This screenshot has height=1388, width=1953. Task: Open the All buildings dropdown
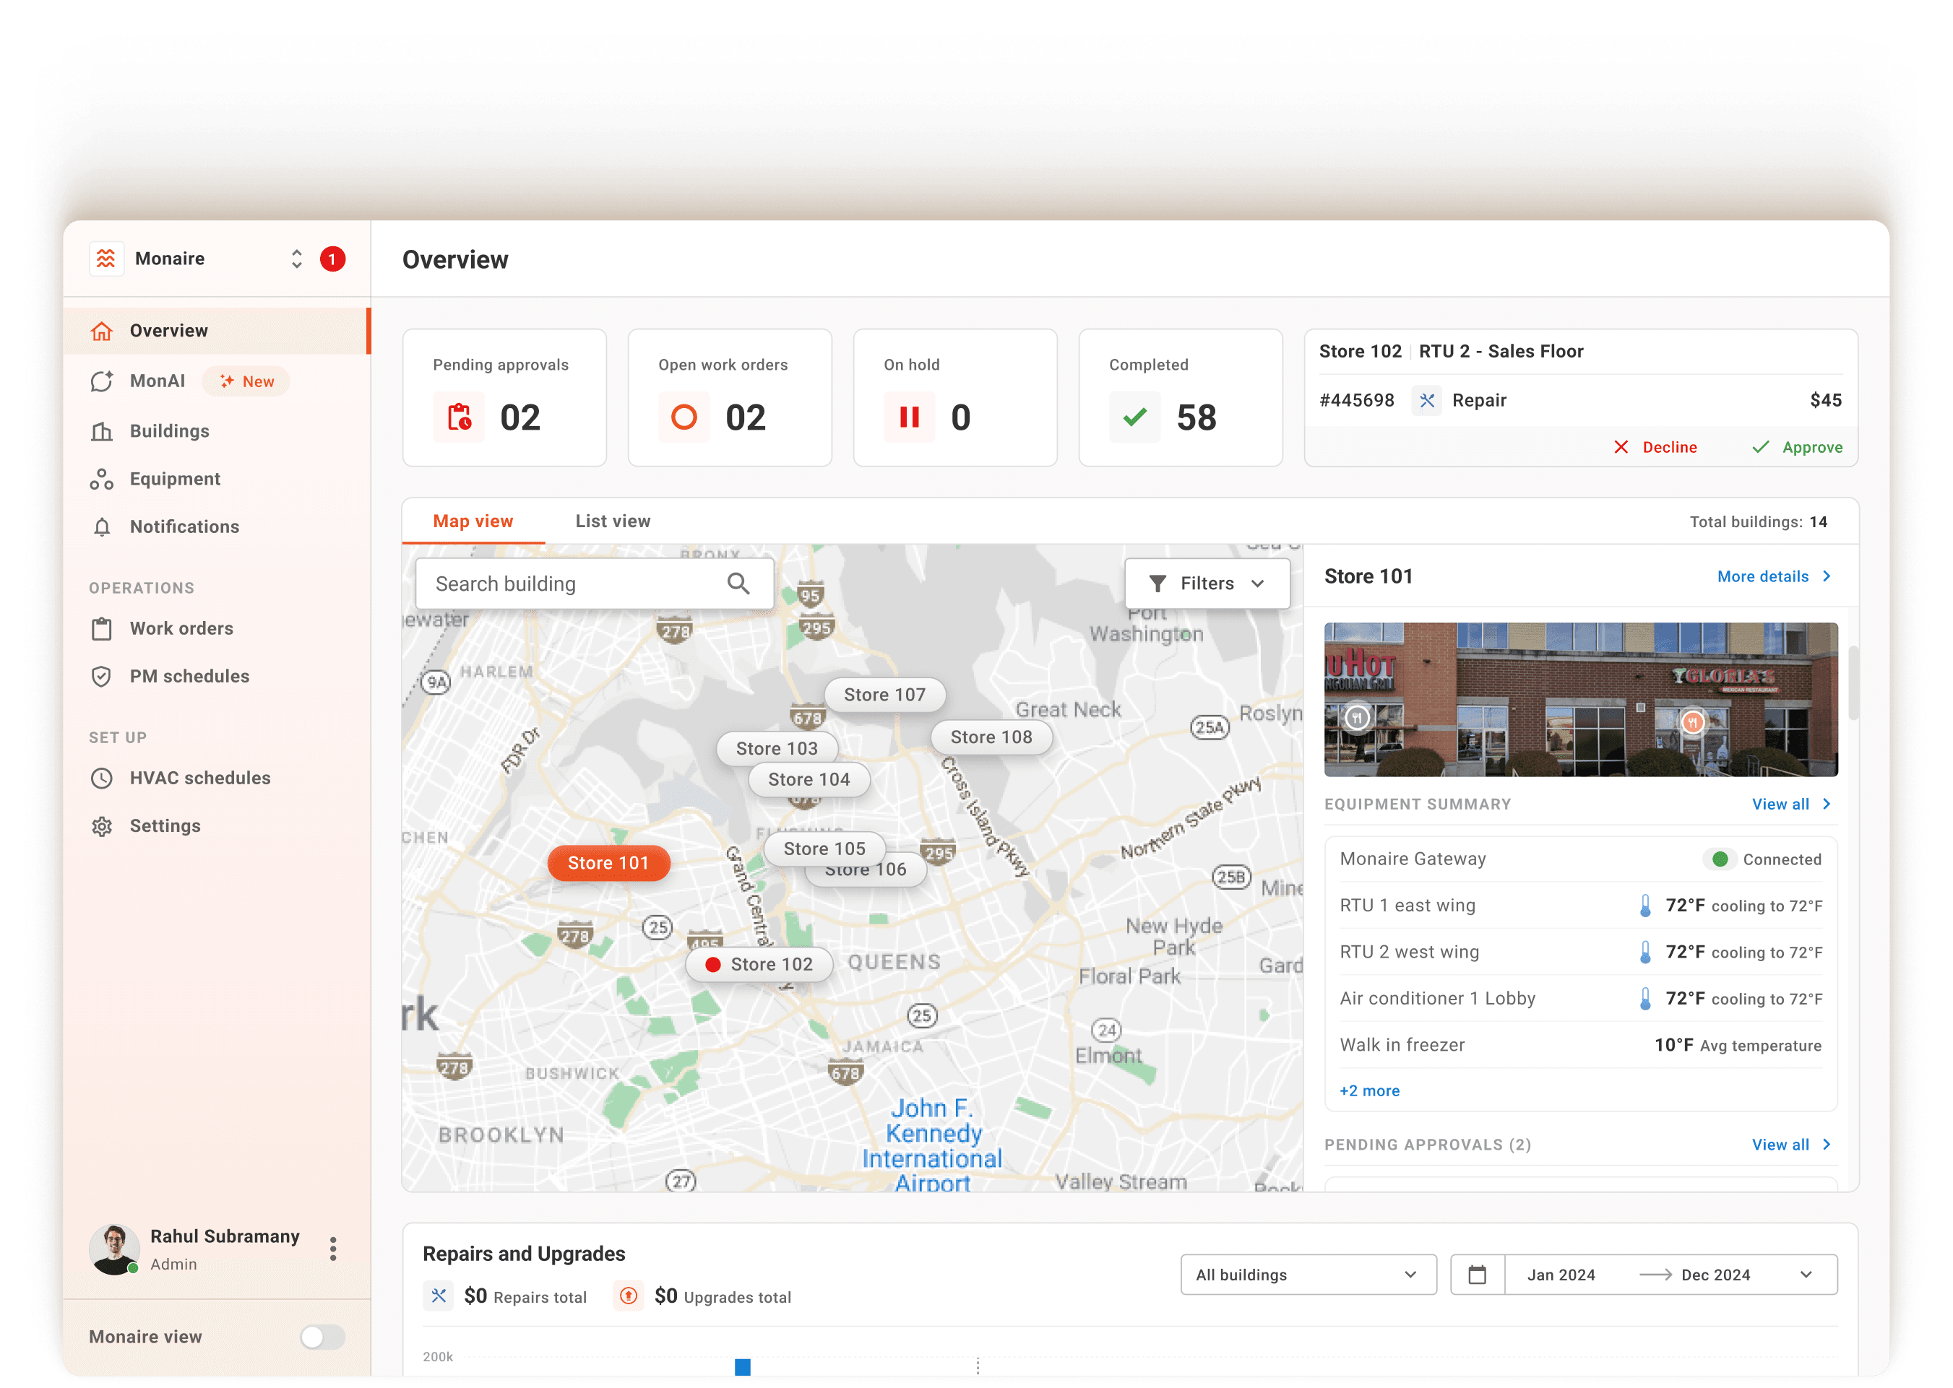pos(1307,1275)
